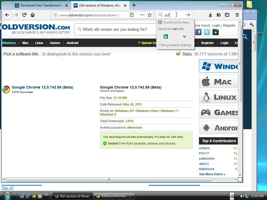Open a new tab with plus button
267x200 pixels.
(x=134, y=5)
